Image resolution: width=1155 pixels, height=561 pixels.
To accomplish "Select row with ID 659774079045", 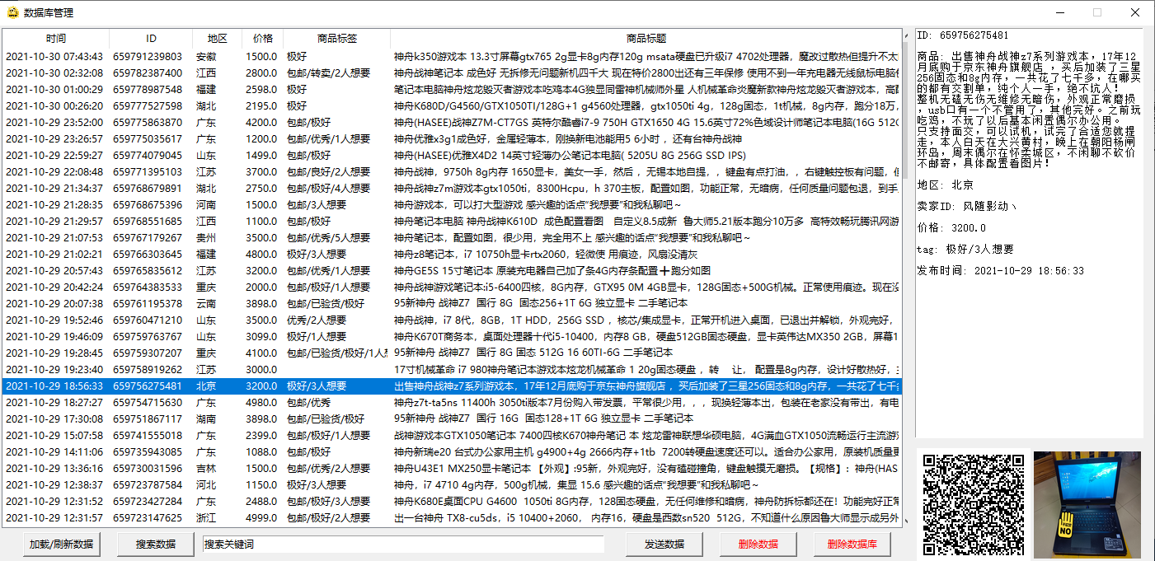I will [x=452, y=156].
